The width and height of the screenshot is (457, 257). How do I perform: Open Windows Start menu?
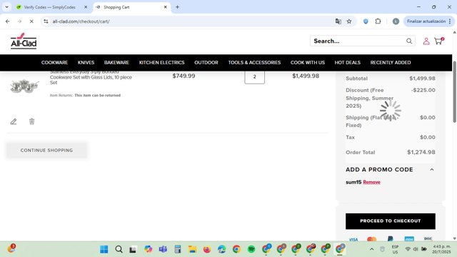pyautogui.click(x=104, y=249)
